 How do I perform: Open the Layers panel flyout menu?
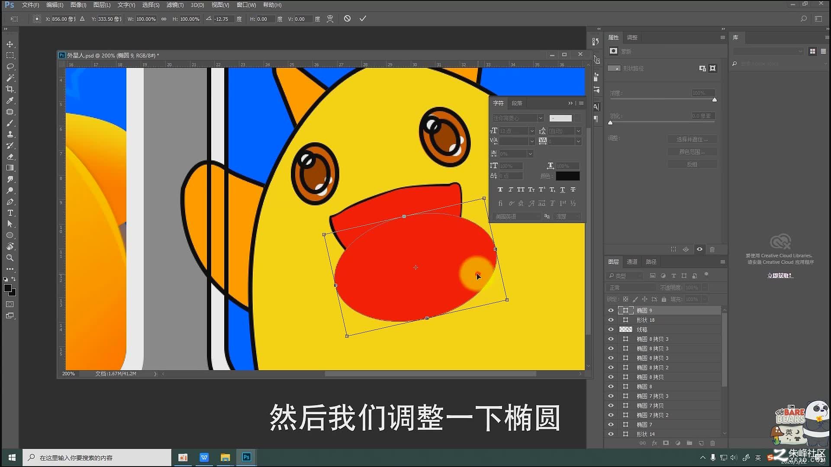click(722, 262)
